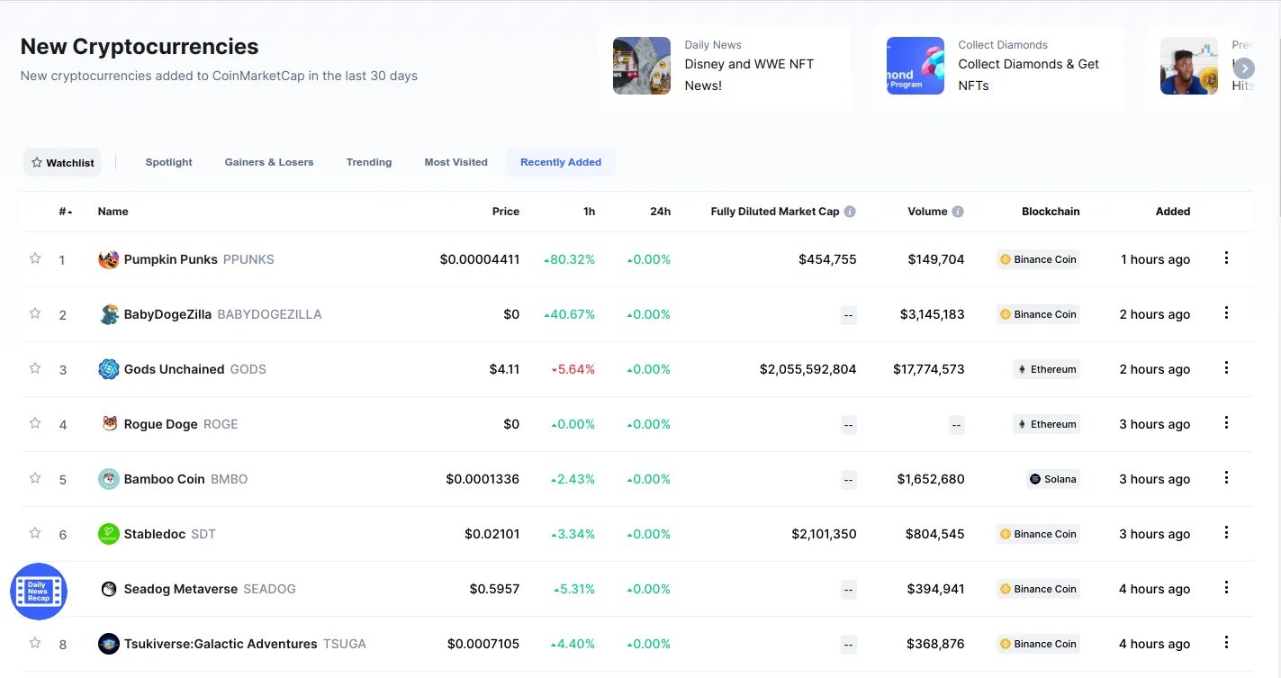
Task: Open the Watchlist button
Action: coord(62,162)
